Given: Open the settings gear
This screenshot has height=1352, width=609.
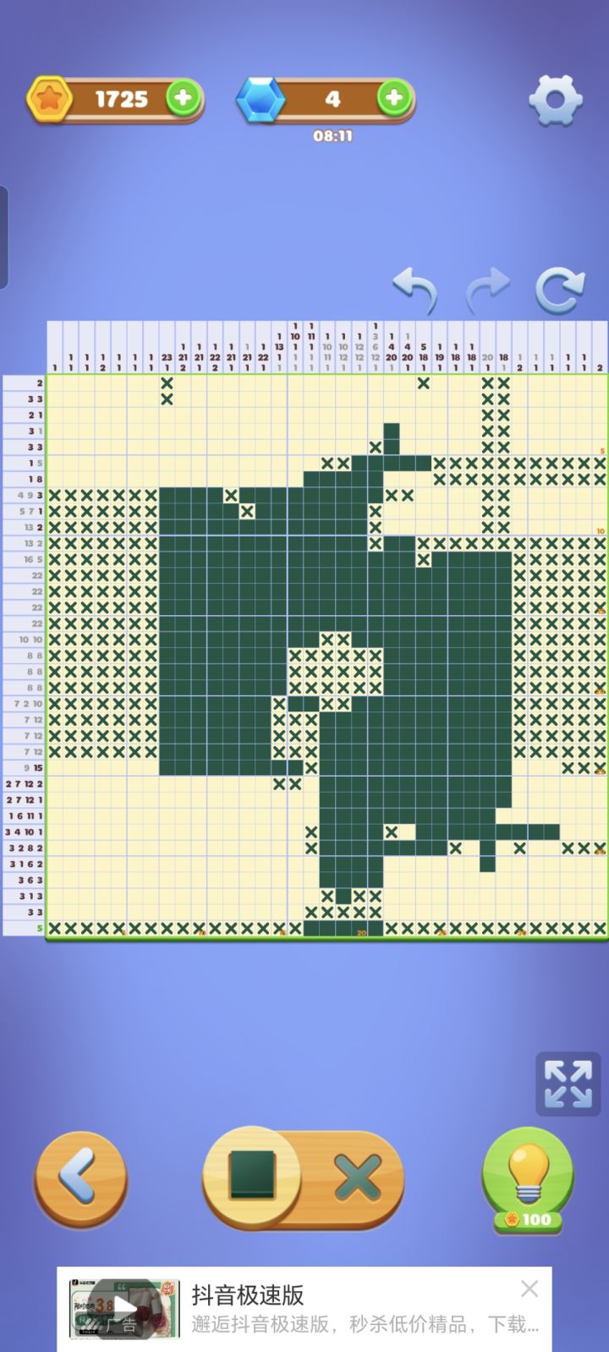Looking at the screenshot, I should [556, 100].
